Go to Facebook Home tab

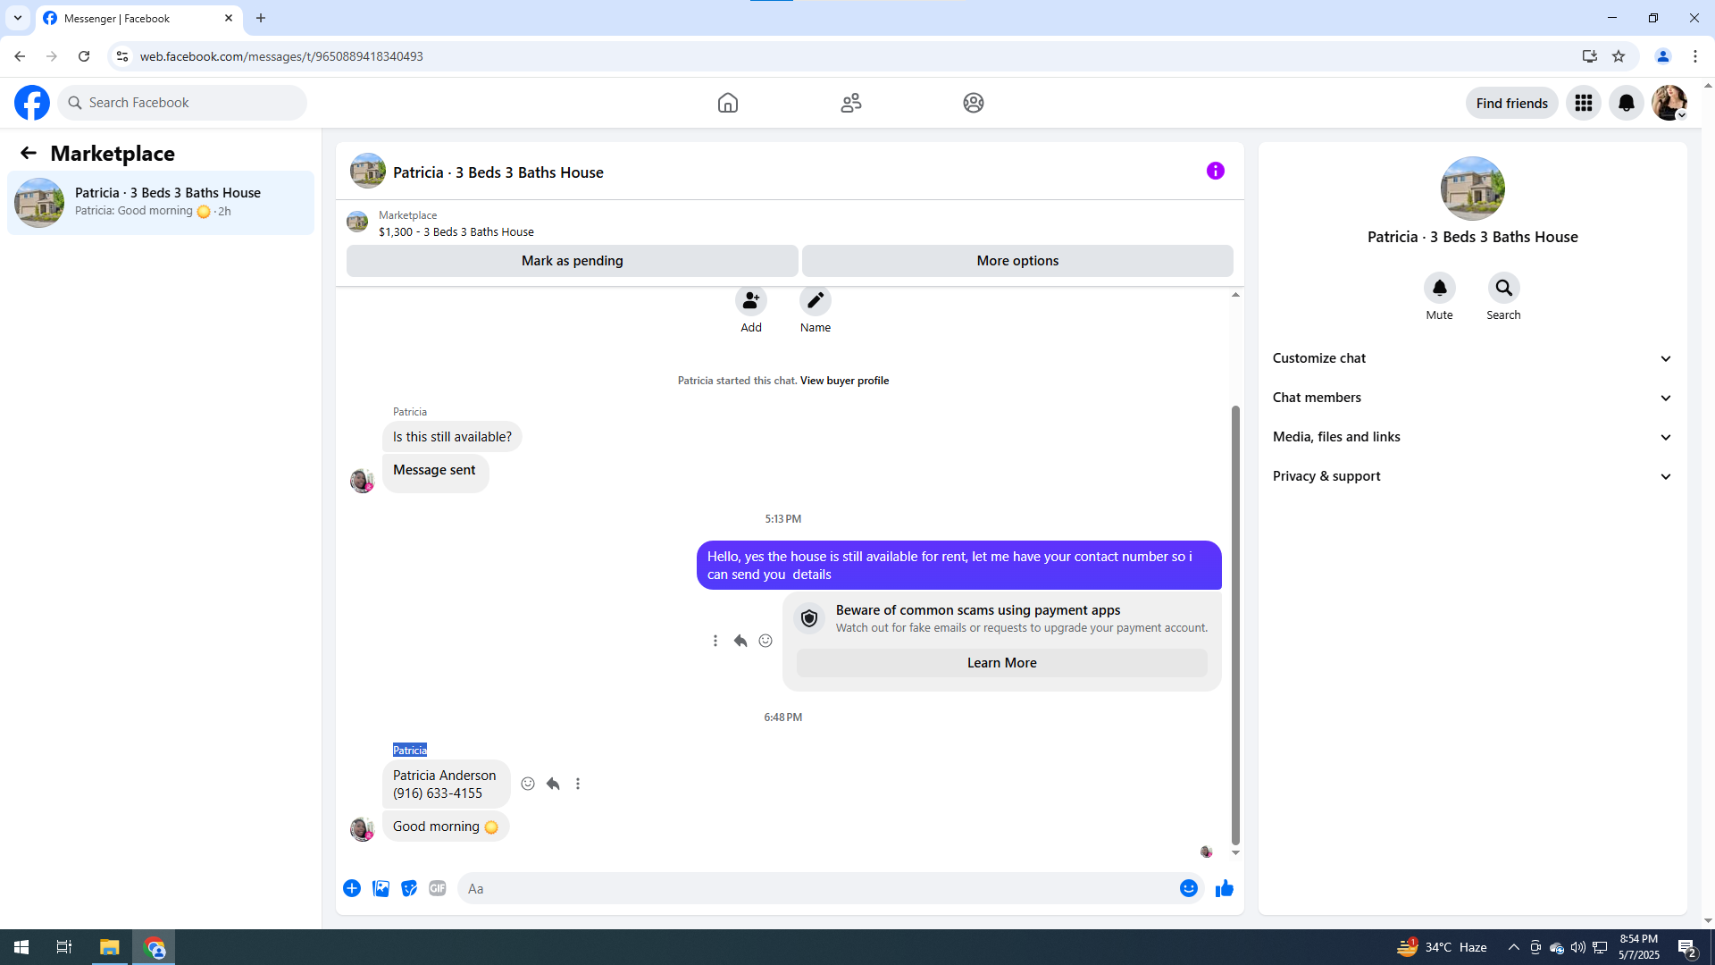(727, 103)
